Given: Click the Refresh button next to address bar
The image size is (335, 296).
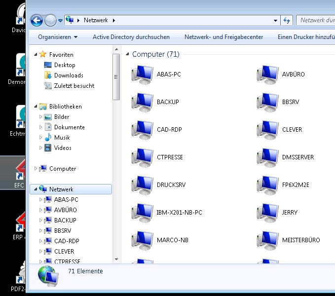Looking at the screenshot, I should [x=287, y=21].
